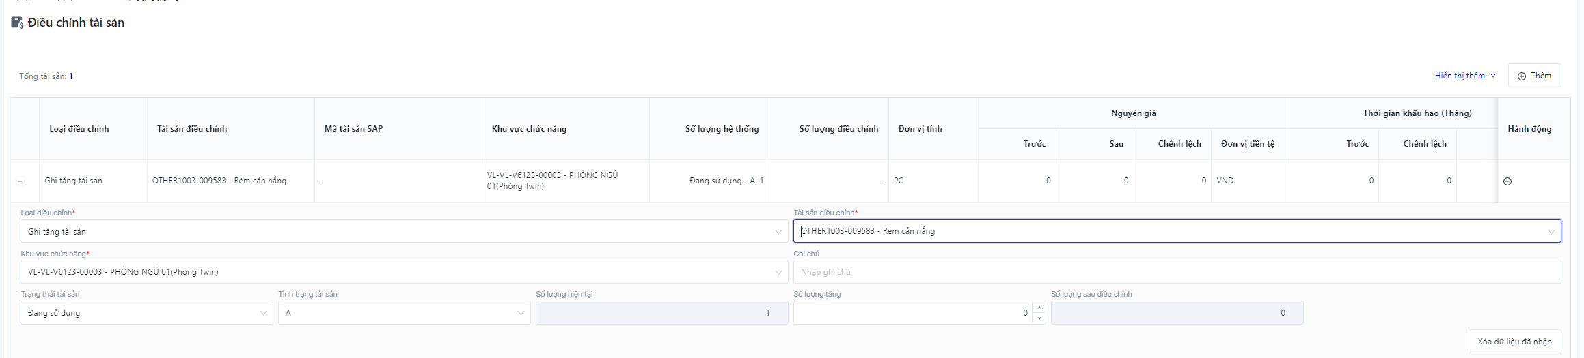The width and height of the screenshot is (1584, 358).
Task: Click the asset adjustment header icon
Action: [17, 23]
